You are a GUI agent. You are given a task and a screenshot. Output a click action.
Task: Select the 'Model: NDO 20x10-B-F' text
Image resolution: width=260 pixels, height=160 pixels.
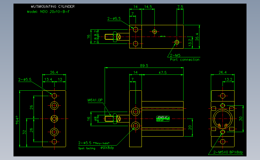[x=48, y=12]
